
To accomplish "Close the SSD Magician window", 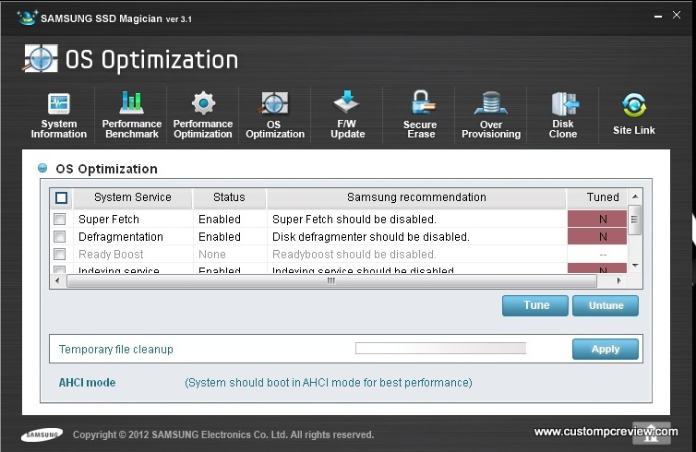I will pyautogui.click(x=677, y=15).
